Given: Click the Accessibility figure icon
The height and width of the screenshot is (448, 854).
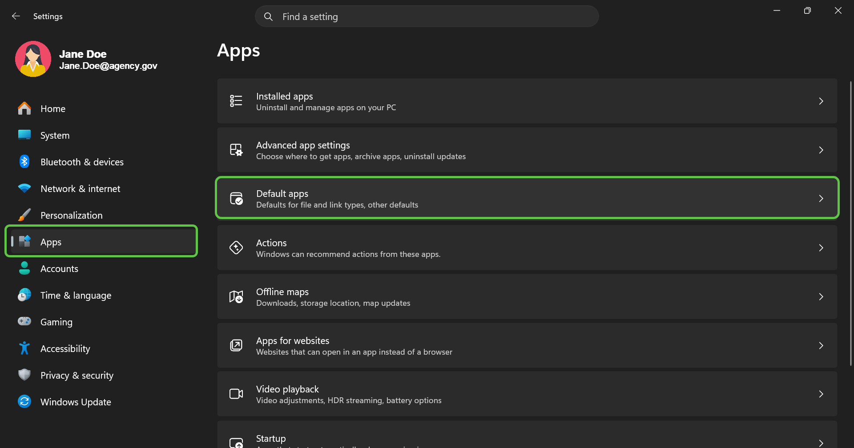Looking at the screenshot, I should [24, 348].
